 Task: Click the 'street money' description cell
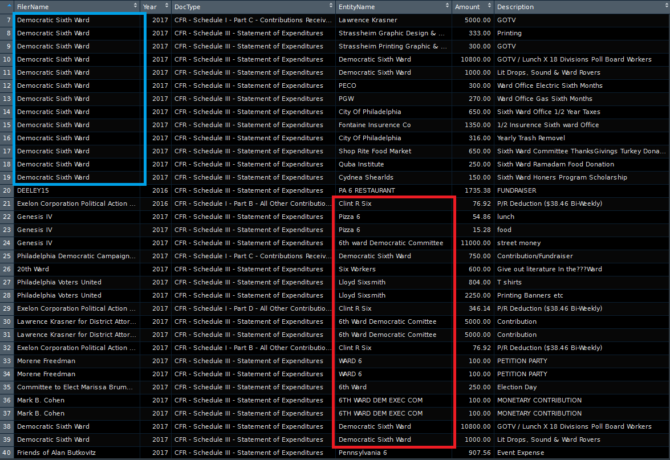click(x=518, y=243)
